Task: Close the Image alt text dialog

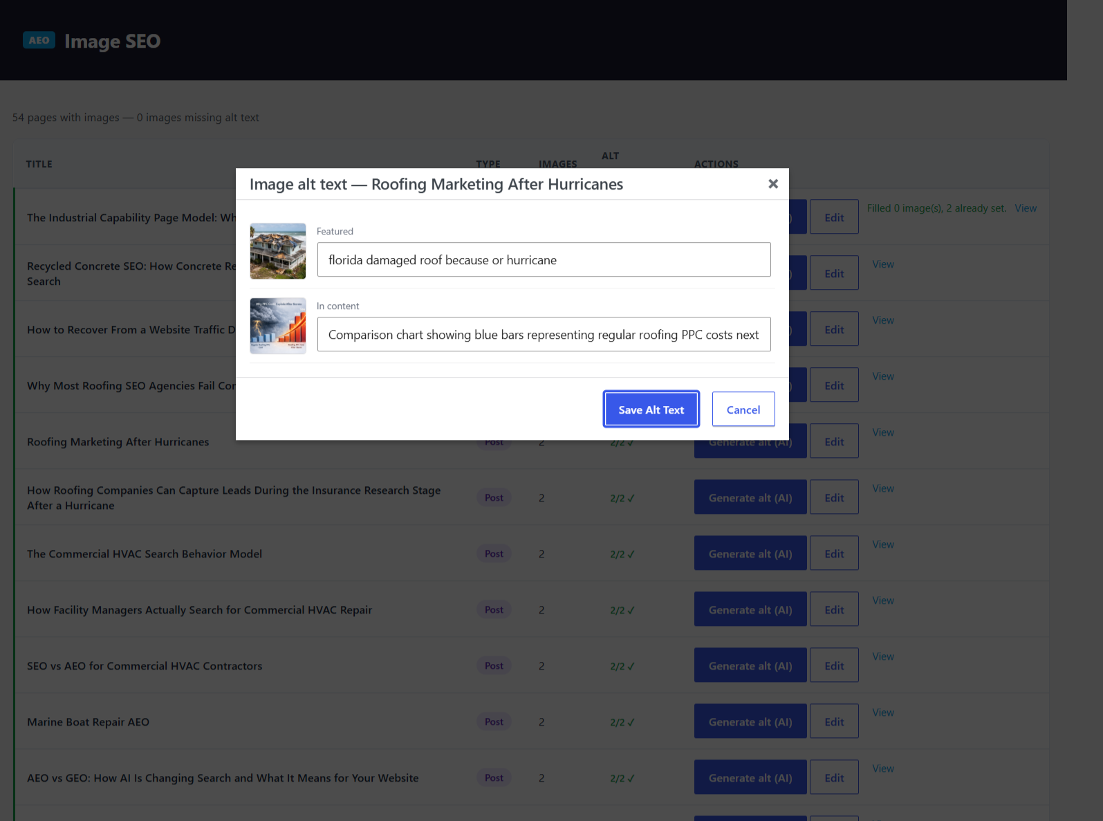Action: pyautogui.click(x=773, y=184)
